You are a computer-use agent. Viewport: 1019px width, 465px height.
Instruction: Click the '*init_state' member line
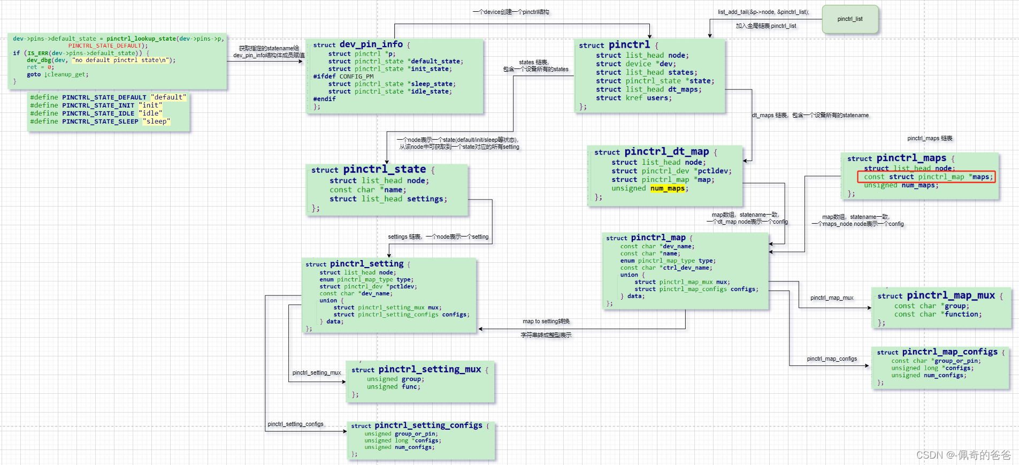pos(390,68)
